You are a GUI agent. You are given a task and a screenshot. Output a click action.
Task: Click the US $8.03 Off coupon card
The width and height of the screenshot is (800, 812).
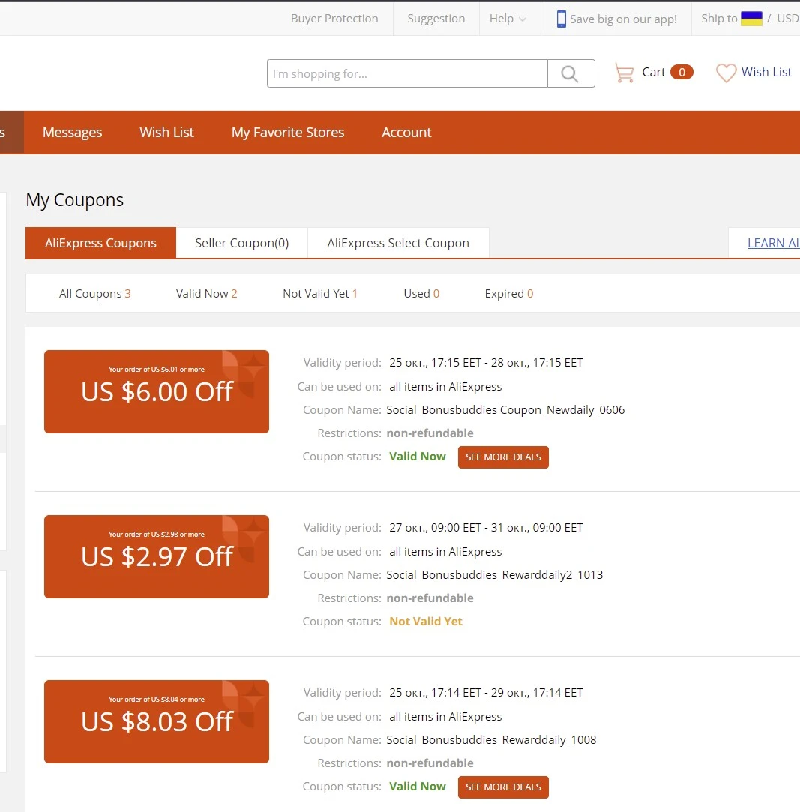tap(157, 721)
